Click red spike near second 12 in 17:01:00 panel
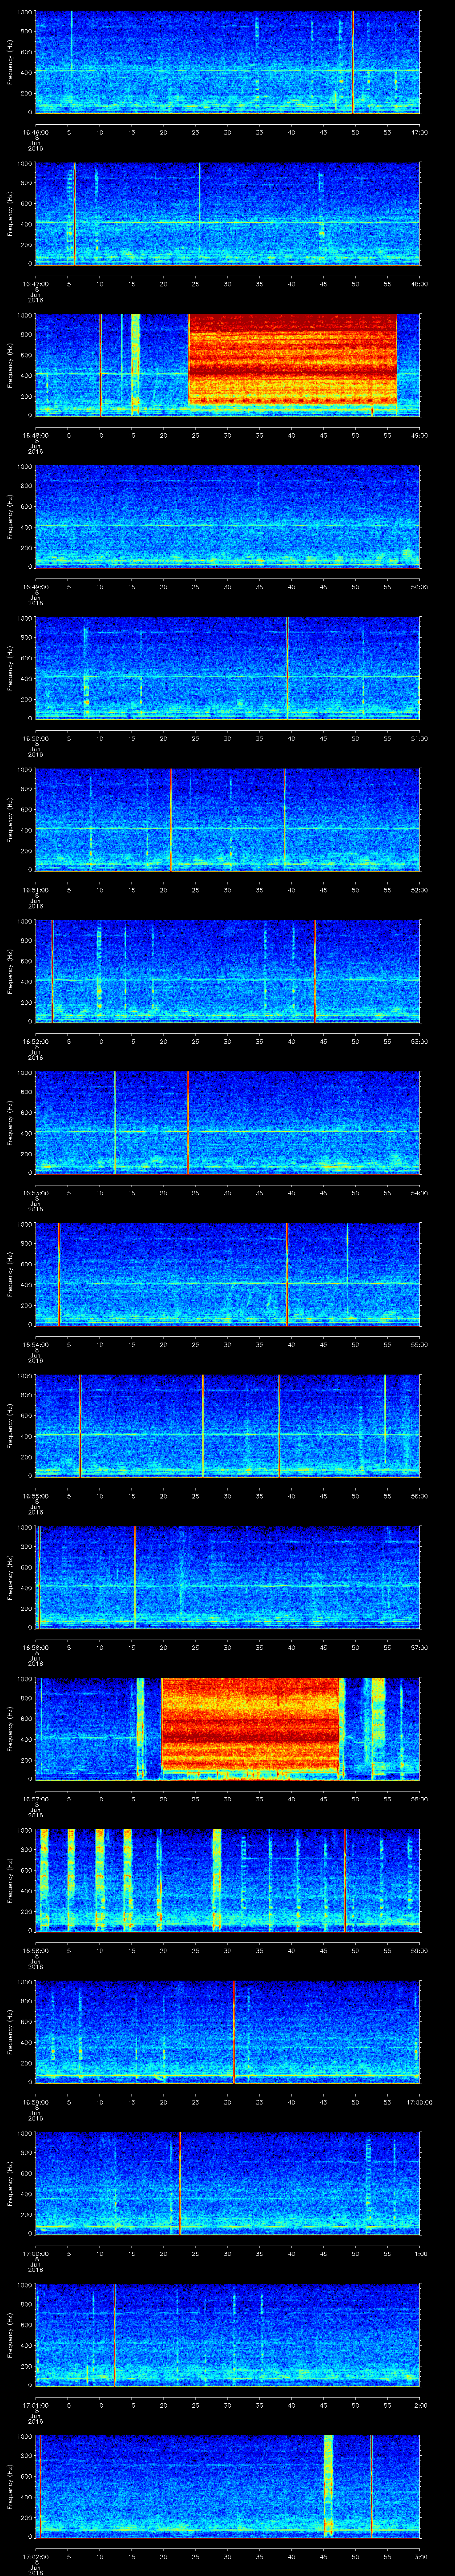 click(x=114, y=2334)
